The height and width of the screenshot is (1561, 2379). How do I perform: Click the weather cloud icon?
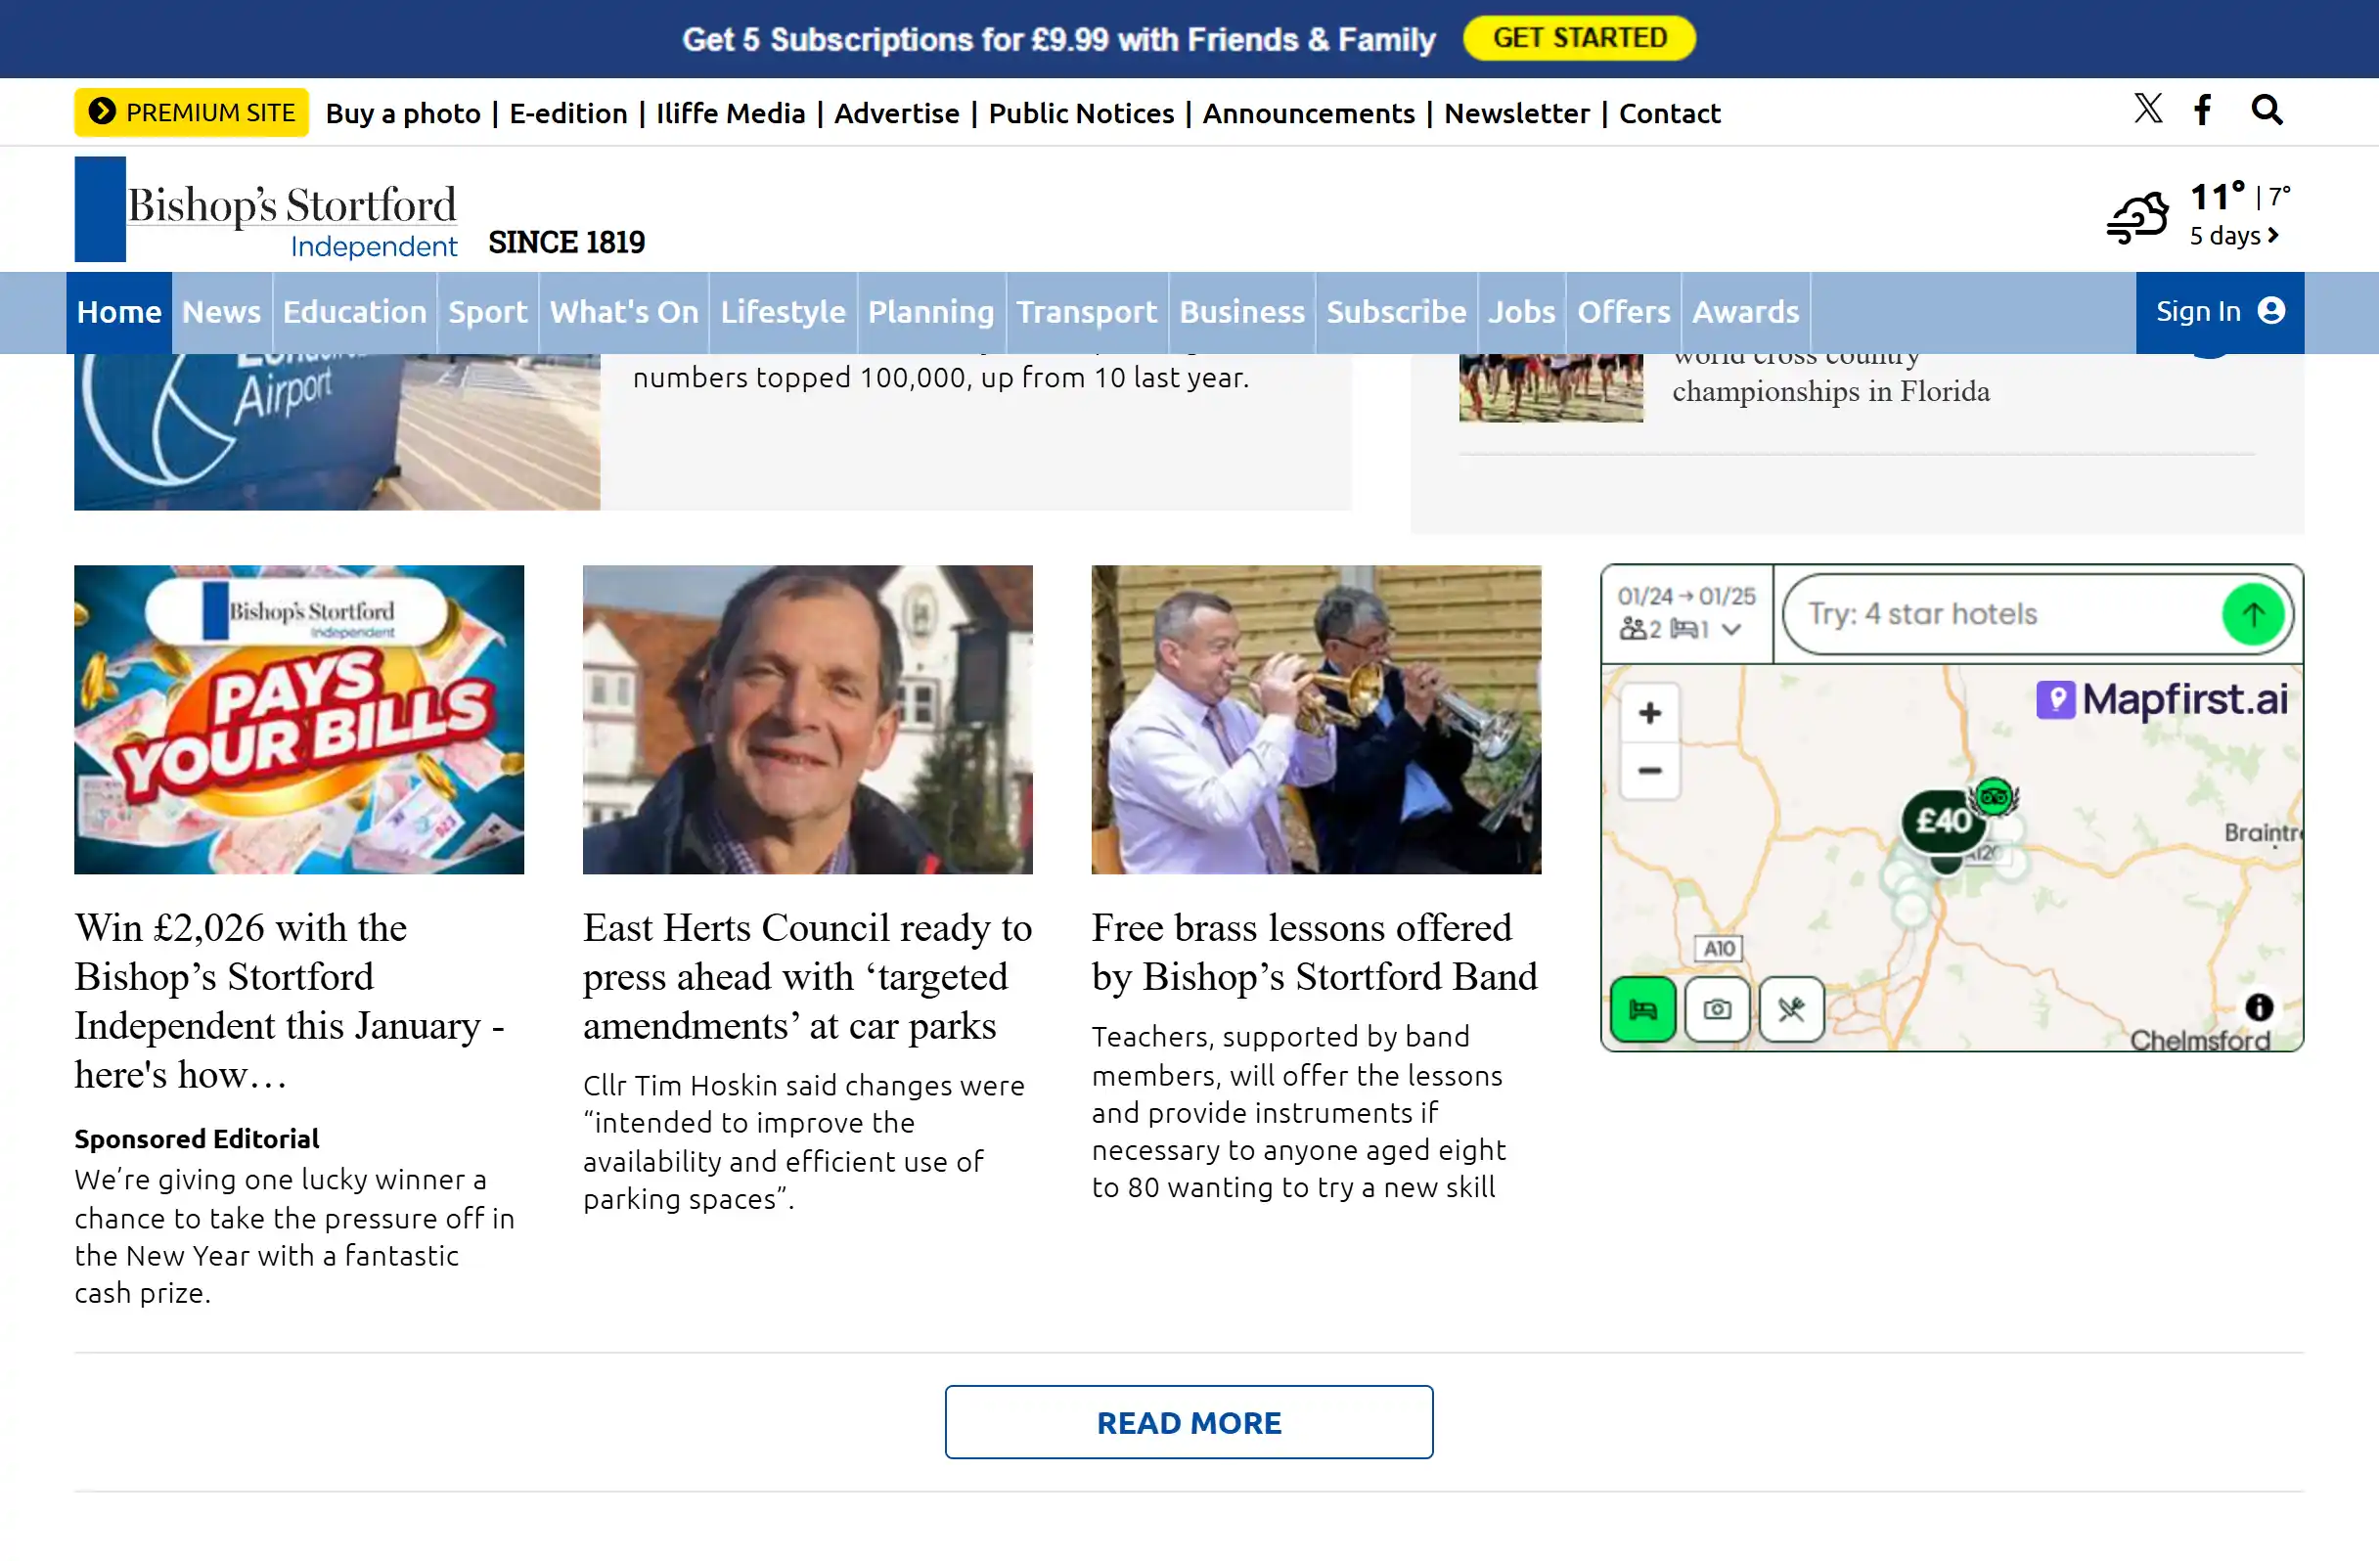2137,217
